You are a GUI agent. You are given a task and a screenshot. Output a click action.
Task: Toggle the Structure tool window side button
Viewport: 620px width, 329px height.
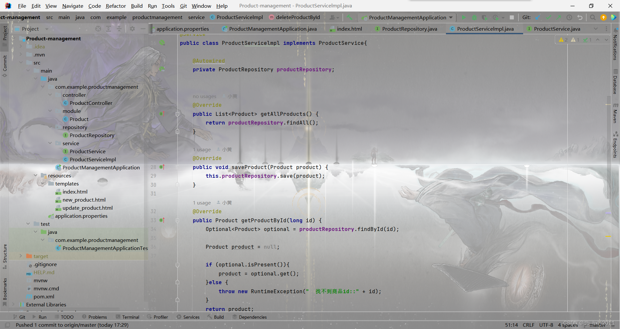pyautogui.click(x=5, y=256)
